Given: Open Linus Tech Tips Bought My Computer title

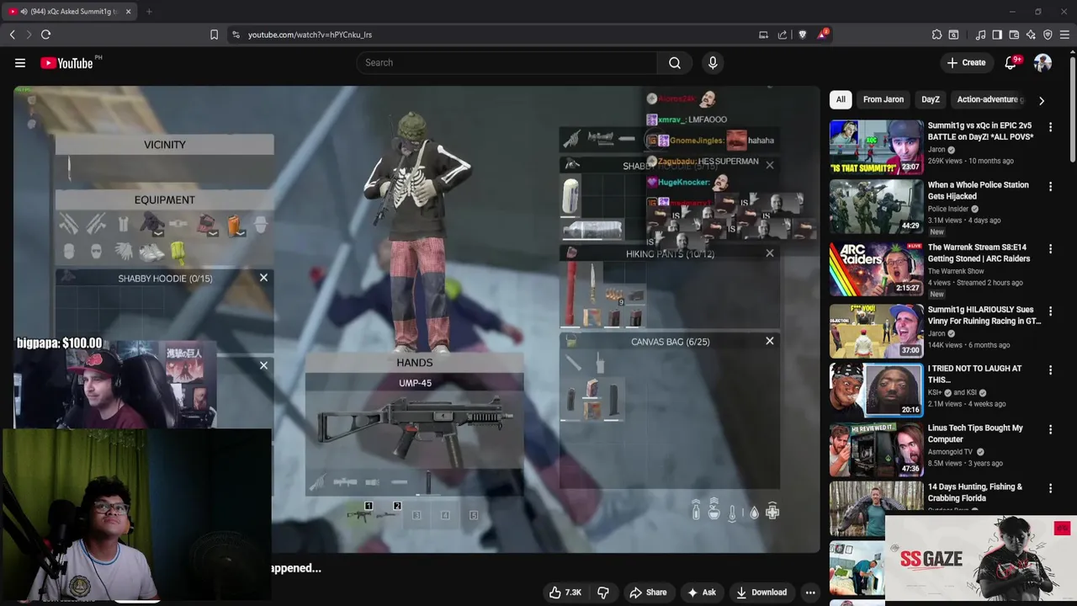Looking at the screenshot, I should click(x=975, y=433).
